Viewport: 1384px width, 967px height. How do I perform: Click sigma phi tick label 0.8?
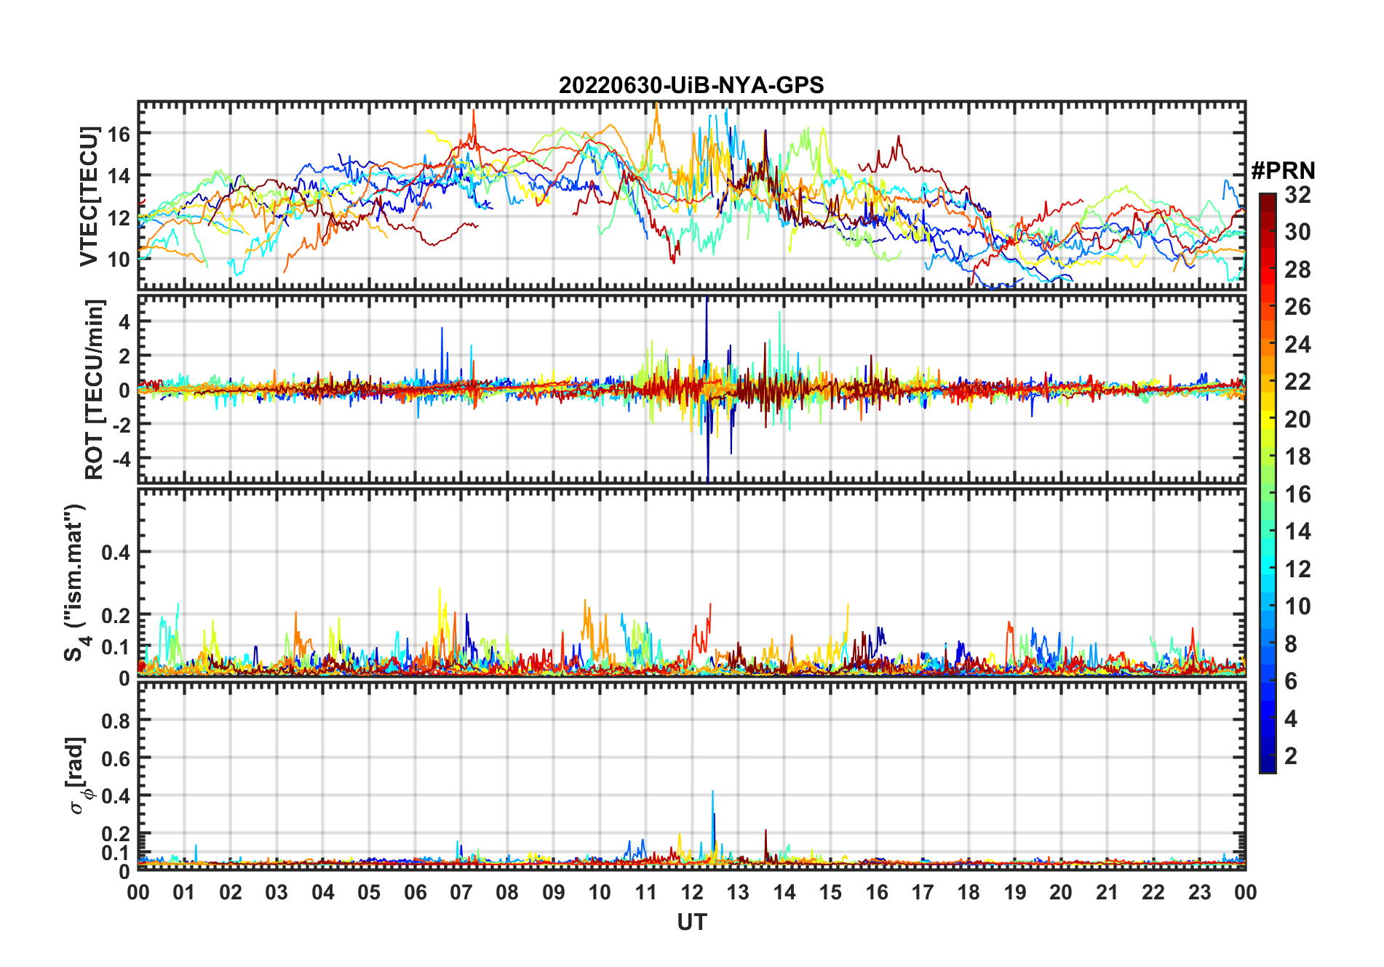pyautogui.click(x=116, y=721)
